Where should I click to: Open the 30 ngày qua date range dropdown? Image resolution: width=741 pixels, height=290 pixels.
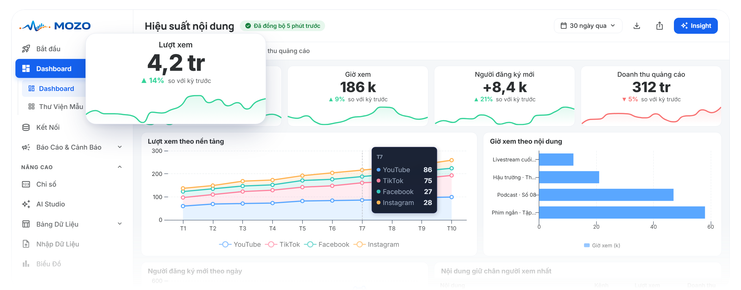point(588,26)
